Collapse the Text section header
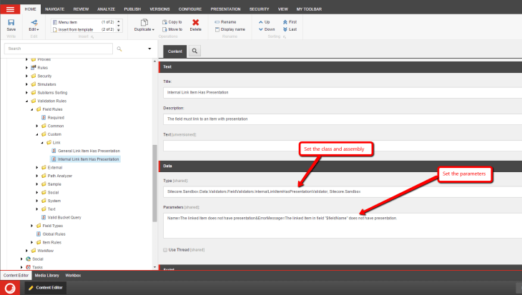Screen dimensions: 522x295 point(340,67)
